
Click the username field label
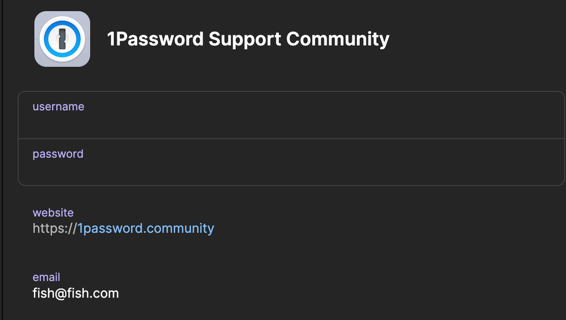click(58, 107)
